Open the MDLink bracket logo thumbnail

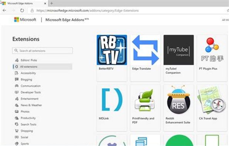112,100
